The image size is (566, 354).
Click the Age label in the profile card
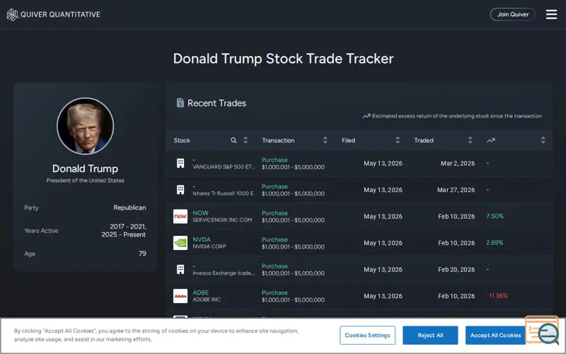point(30,253)
